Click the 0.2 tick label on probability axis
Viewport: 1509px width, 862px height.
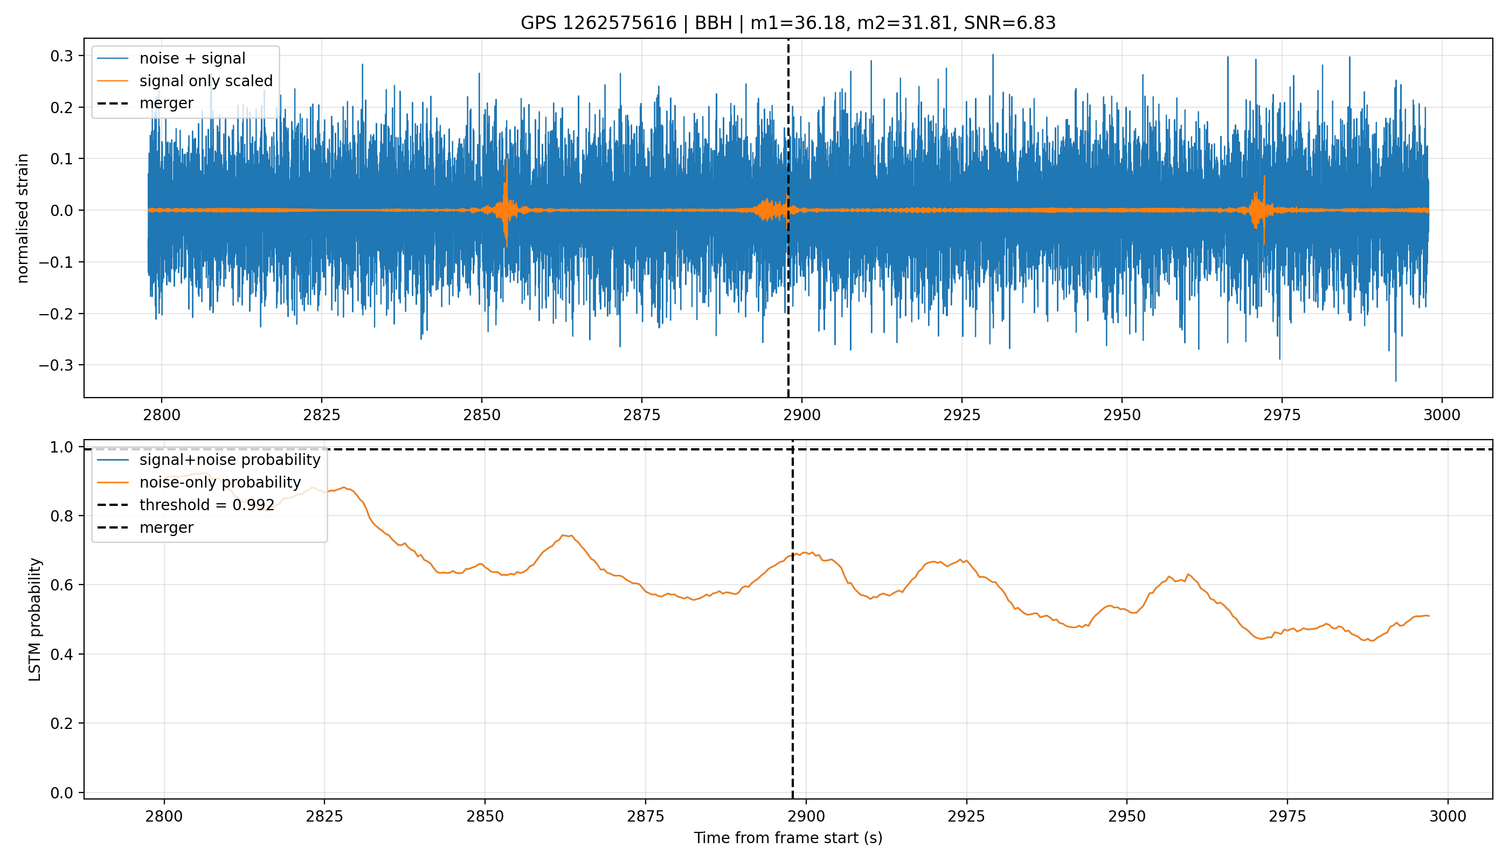point(61,724)
